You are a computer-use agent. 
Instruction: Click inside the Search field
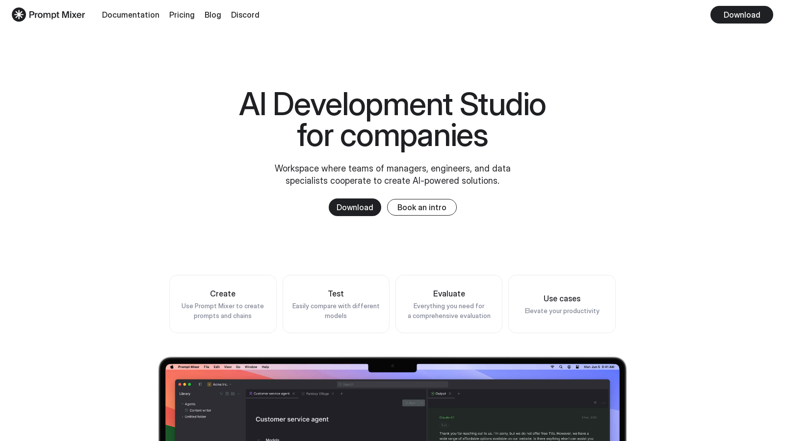click(392, 384)
